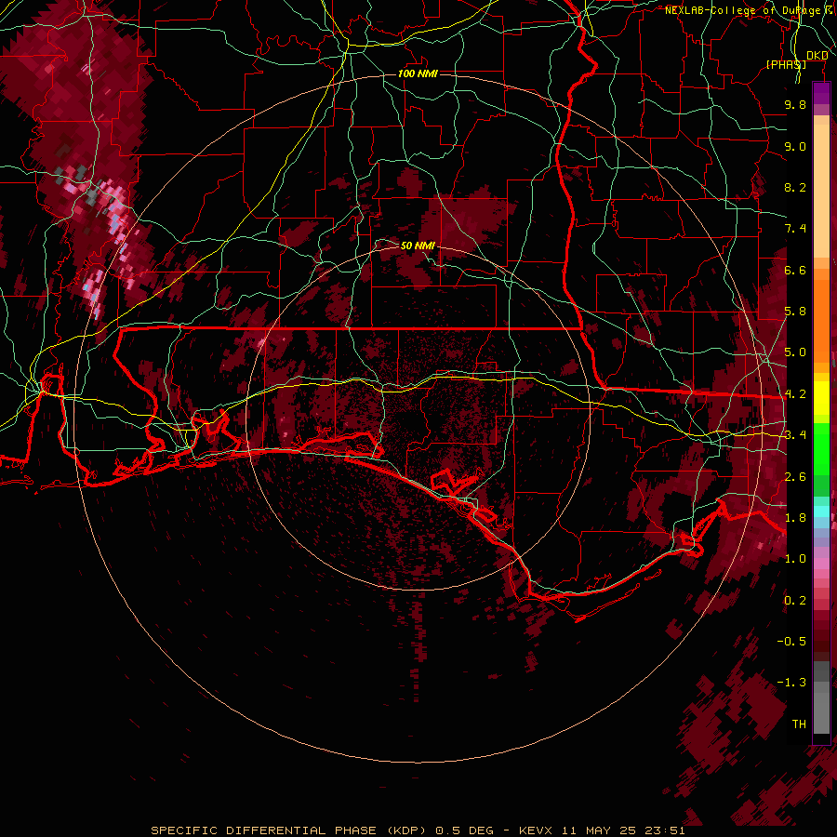The height and width of the screenshot is (837, 837).
Task: Click the KEVX radar site identifier
Action: pyautogui.click(x=538, y=830)
